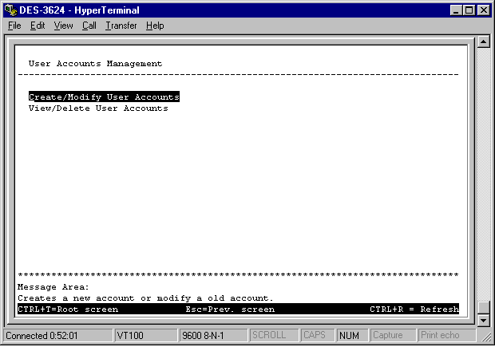
Task: Minimize the HyperTerminal window
Action: point(456,10)
